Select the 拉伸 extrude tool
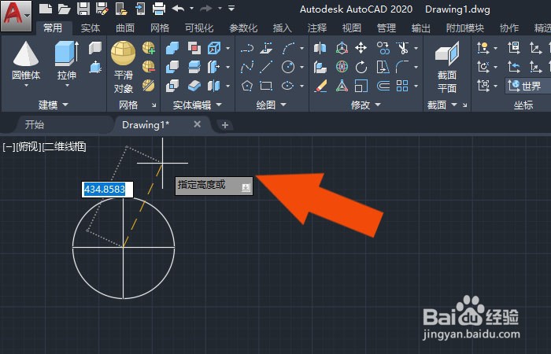The width and height of the screenshot is (551, 354). tap(67, 61)
